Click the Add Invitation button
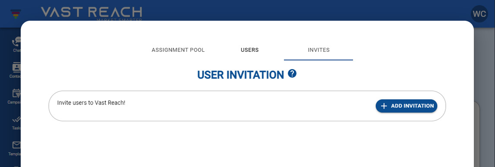Image resolution: width=495 pixels, height=167 pixels. coord(406,106)
